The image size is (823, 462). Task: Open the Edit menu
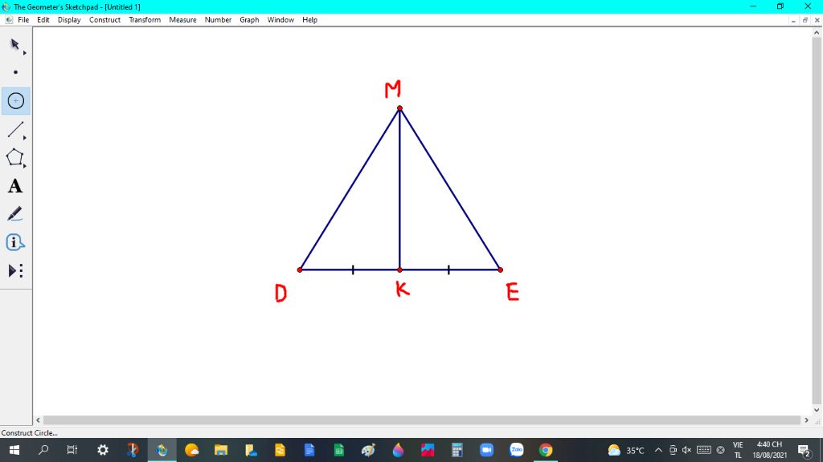[43, 20]
